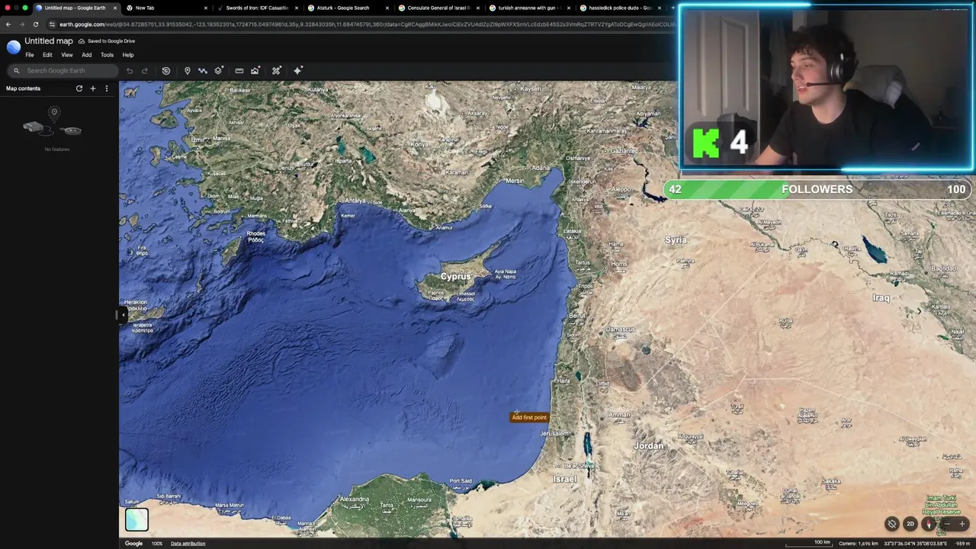
Task: Click the Cyprus label on map
Action: pyautogui.click(x=455, y=277)
